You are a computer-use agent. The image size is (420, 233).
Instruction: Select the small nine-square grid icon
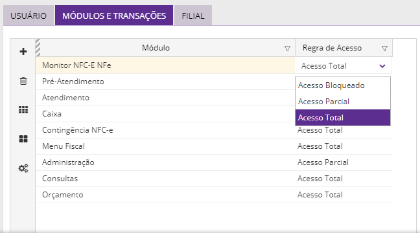23,109
